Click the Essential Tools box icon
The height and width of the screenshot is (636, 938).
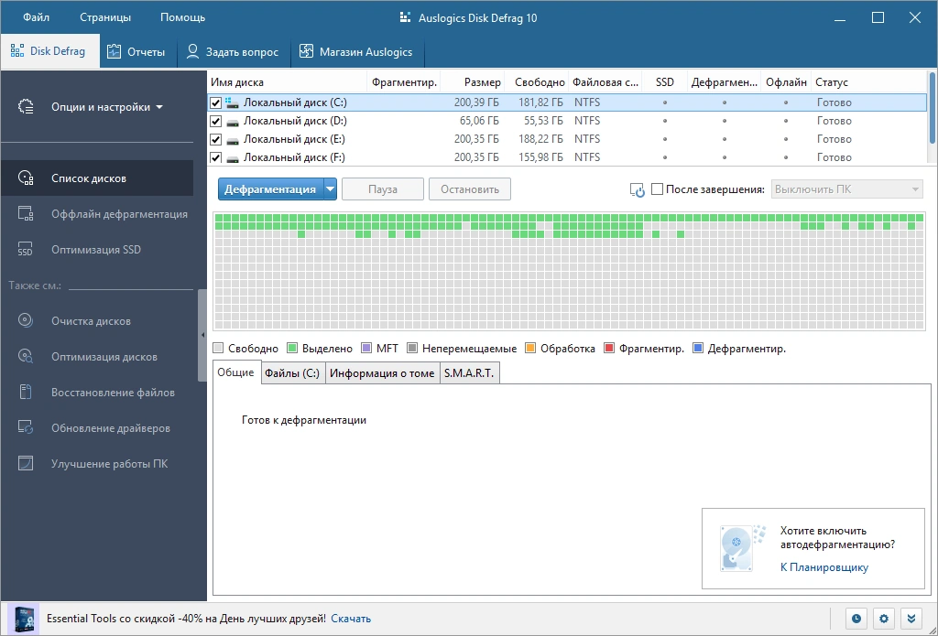point(25,620)
